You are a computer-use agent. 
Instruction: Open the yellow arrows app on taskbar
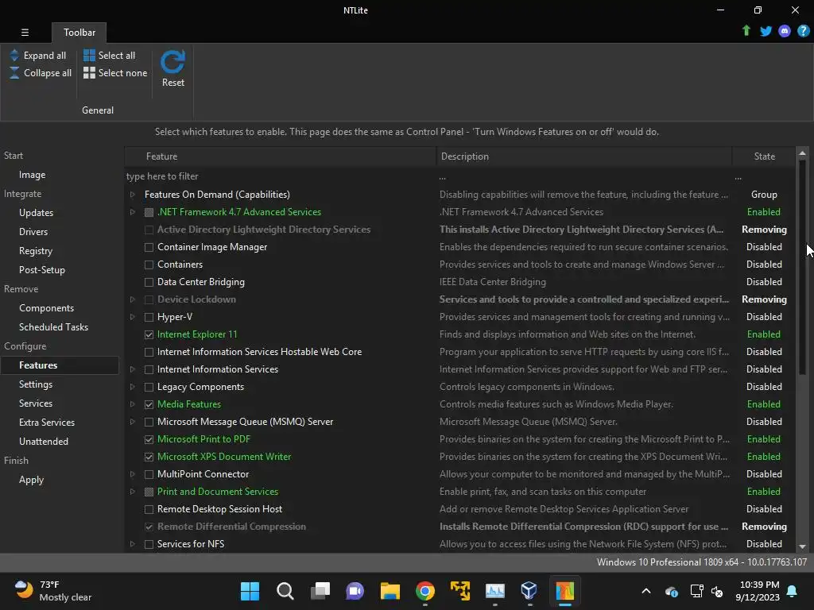pyautogui.click(x=460, y=591)
